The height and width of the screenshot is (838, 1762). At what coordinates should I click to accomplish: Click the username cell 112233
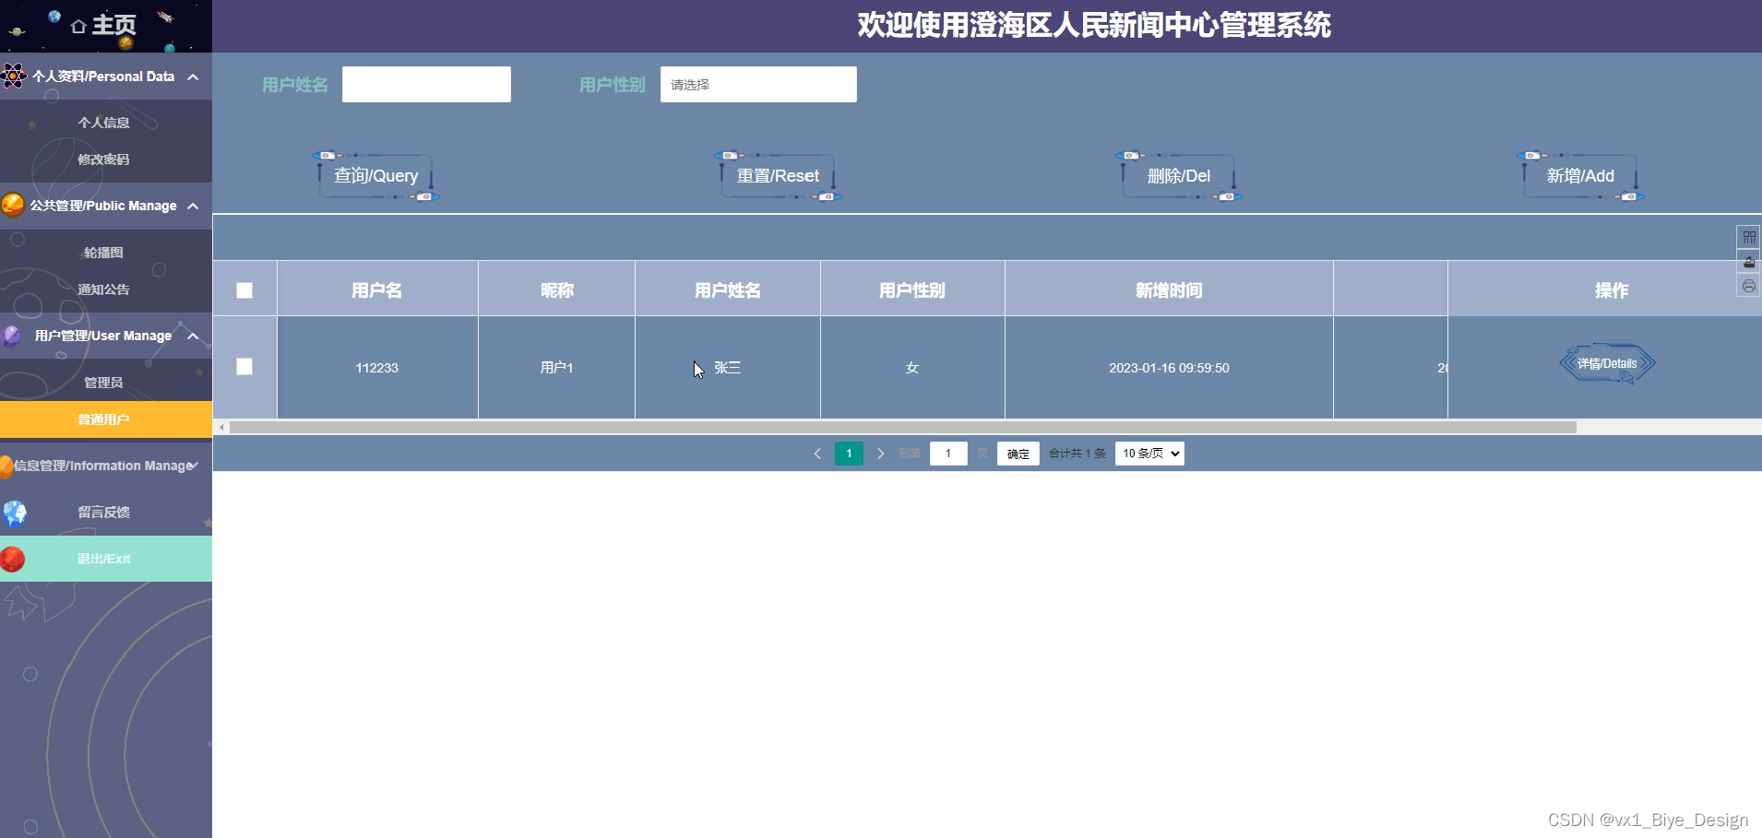tap(377, 368)
